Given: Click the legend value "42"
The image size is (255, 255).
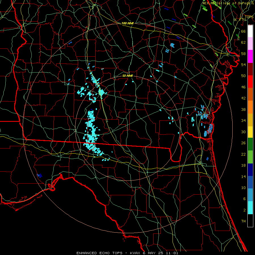Looking at the screenshot, I should pos(243,98).
